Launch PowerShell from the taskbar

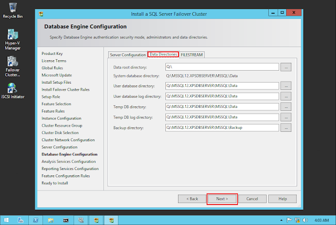[36, 220]
